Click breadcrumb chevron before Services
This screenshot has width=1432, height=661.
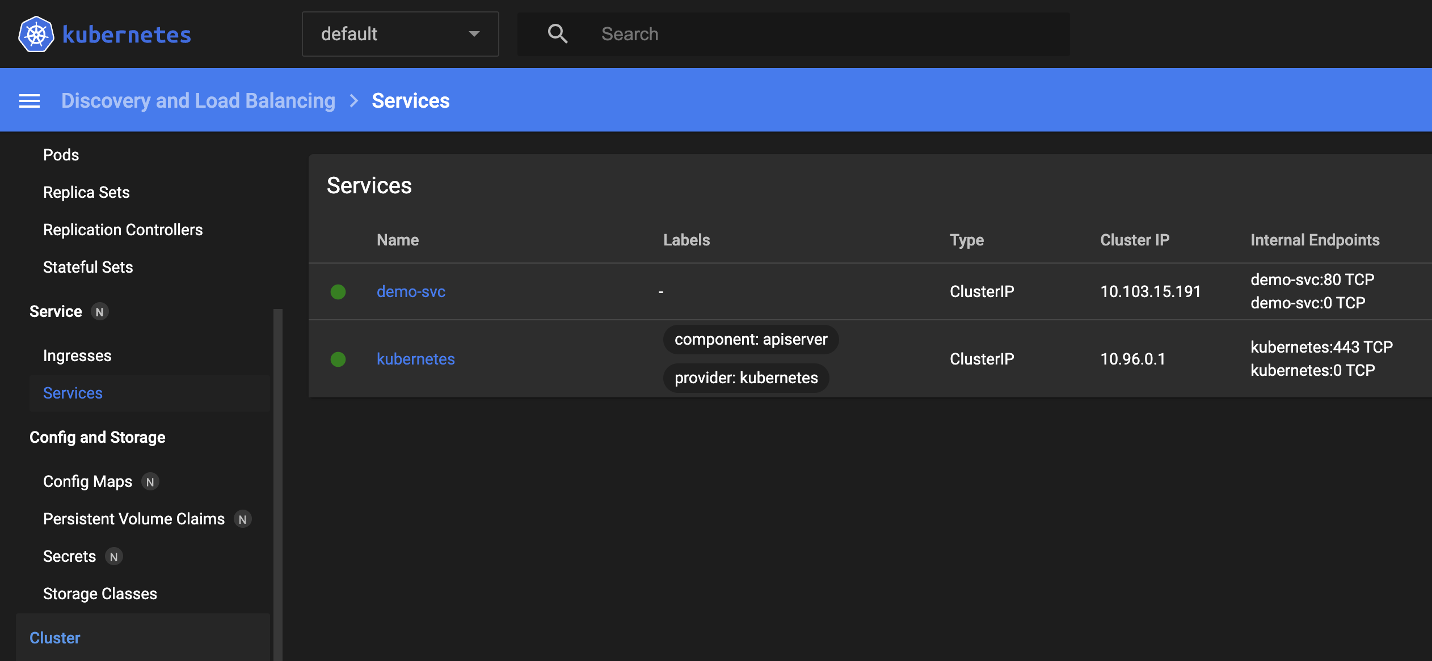354,101
